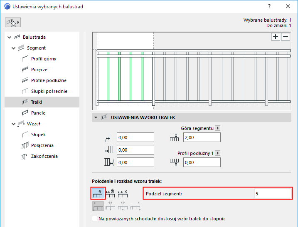Zoom in the baluster preview with plus
Viewport: 298px width, 227px height.
tap(276, 37)
